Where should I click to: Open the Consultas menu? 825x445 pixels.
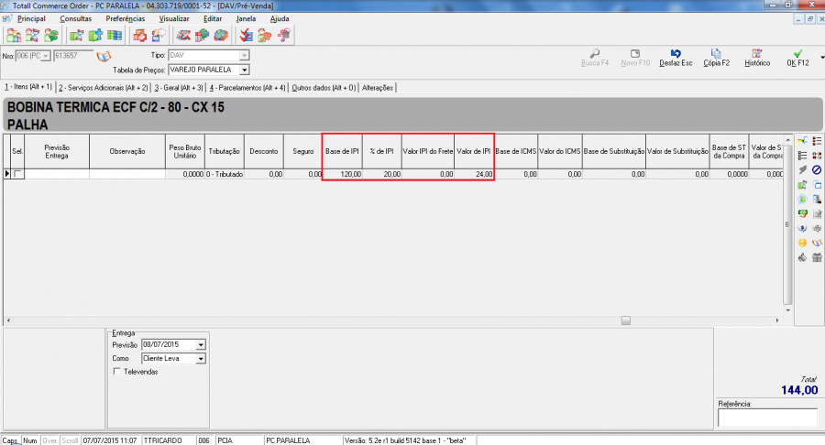point(75,18)
